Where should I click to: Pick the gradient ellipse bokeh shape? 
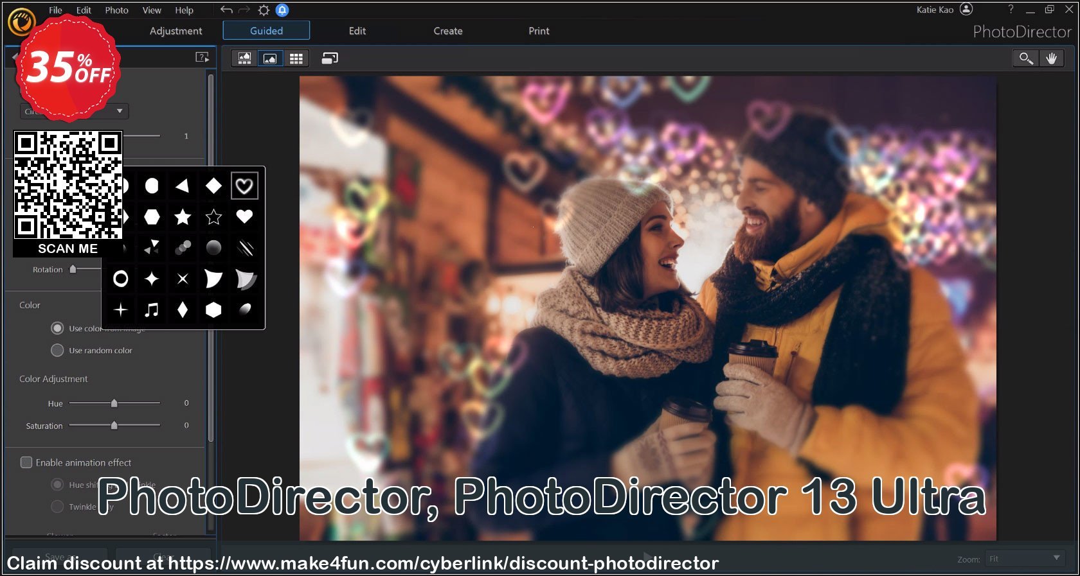(244, 310)
